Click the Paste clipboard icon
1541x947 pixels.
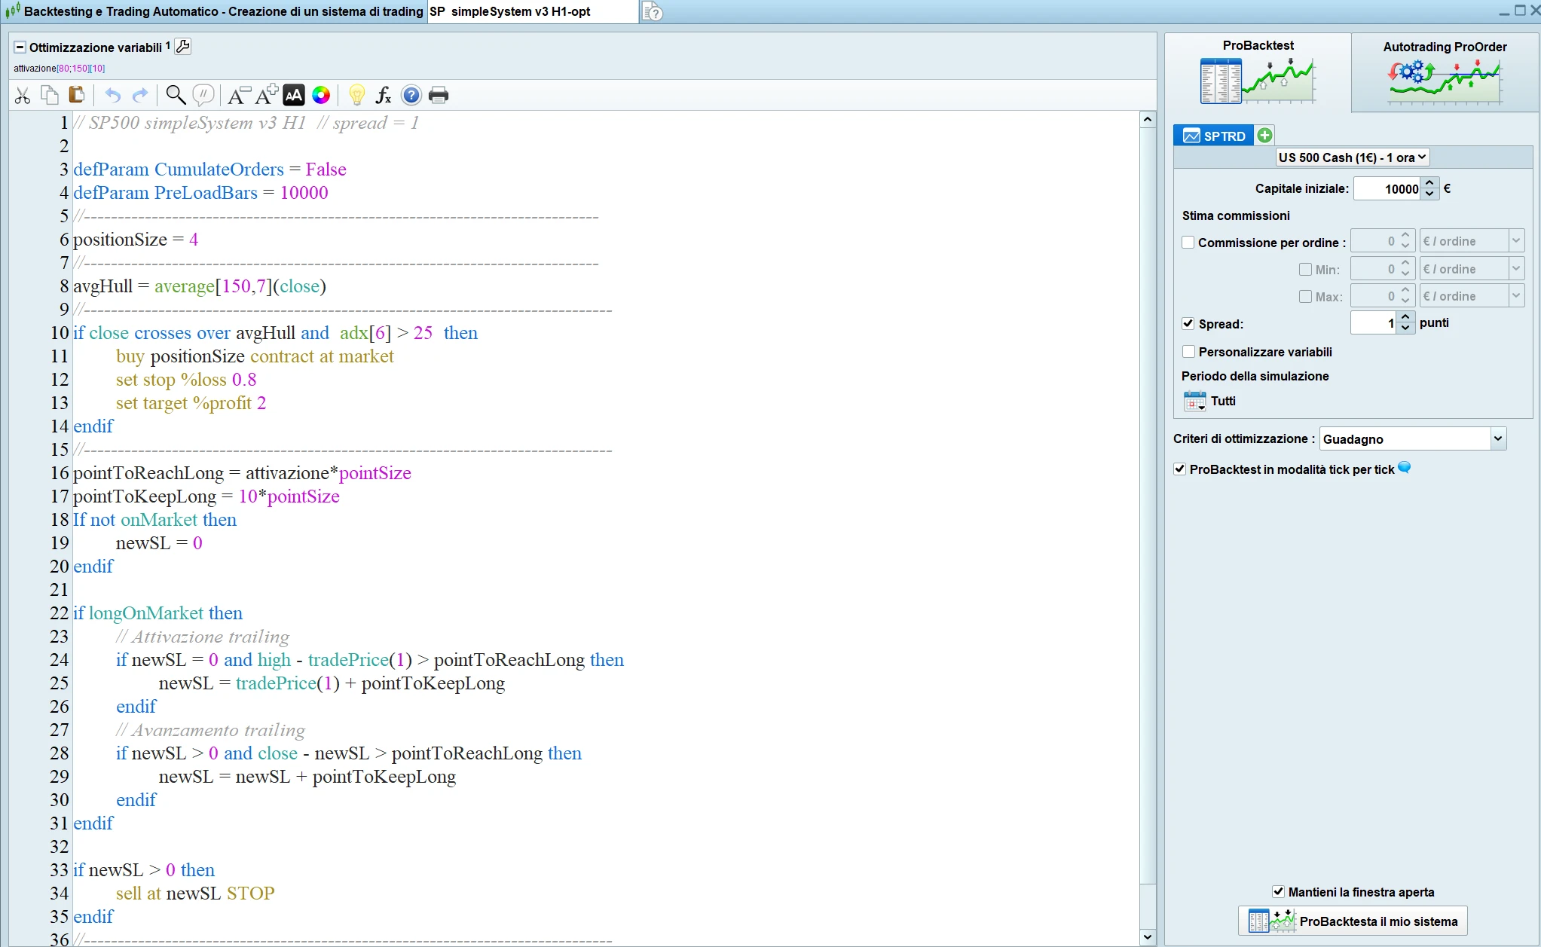pos(76,95)
